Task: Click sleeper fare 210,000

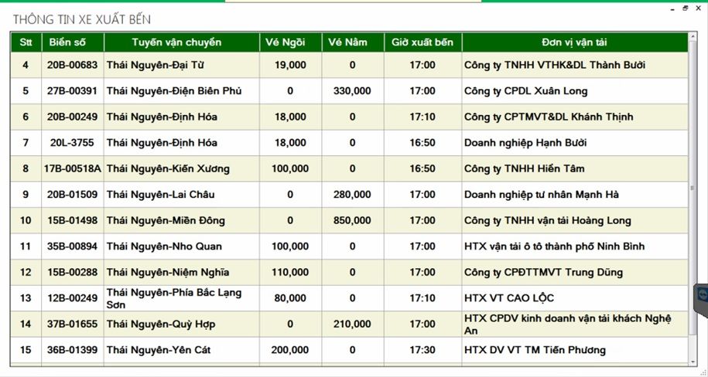Action: pyautogui.click(x=353, y=324)
